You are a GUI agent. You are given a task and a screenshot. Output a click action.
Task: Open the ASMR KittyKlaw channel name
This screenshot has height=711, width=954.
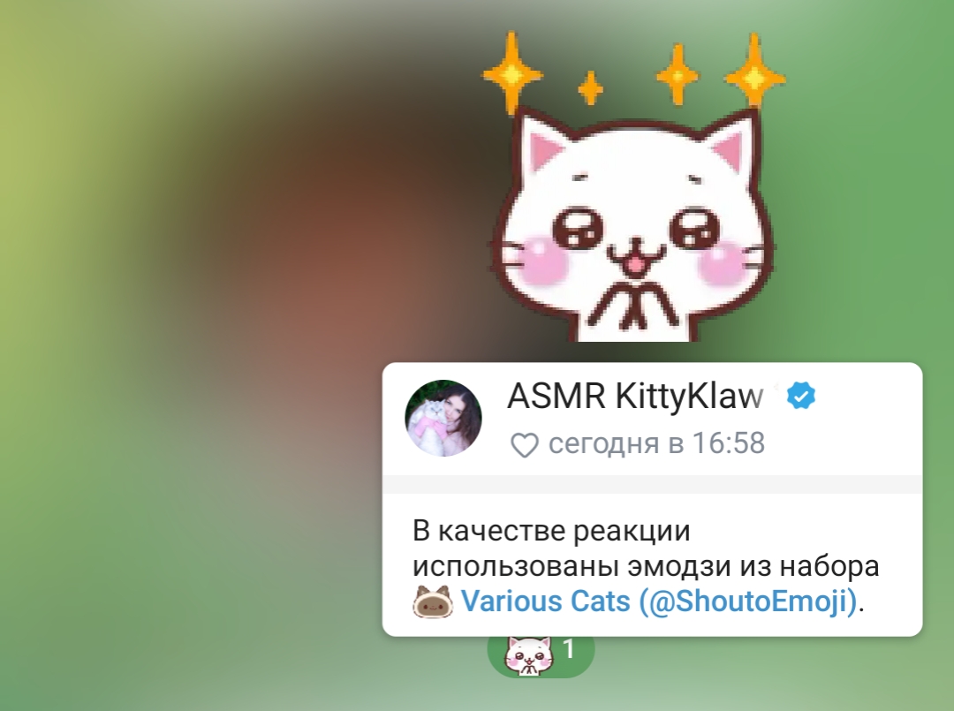tap(634, 396)
